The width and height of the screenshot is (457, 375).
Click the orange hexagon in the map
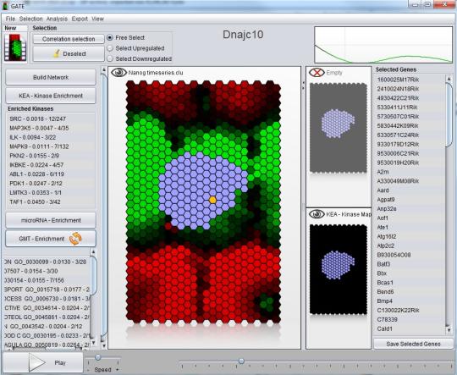tap(212, 200)
